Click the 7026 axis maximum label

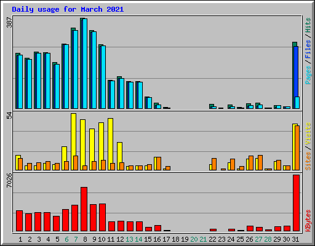click(9, 180)
